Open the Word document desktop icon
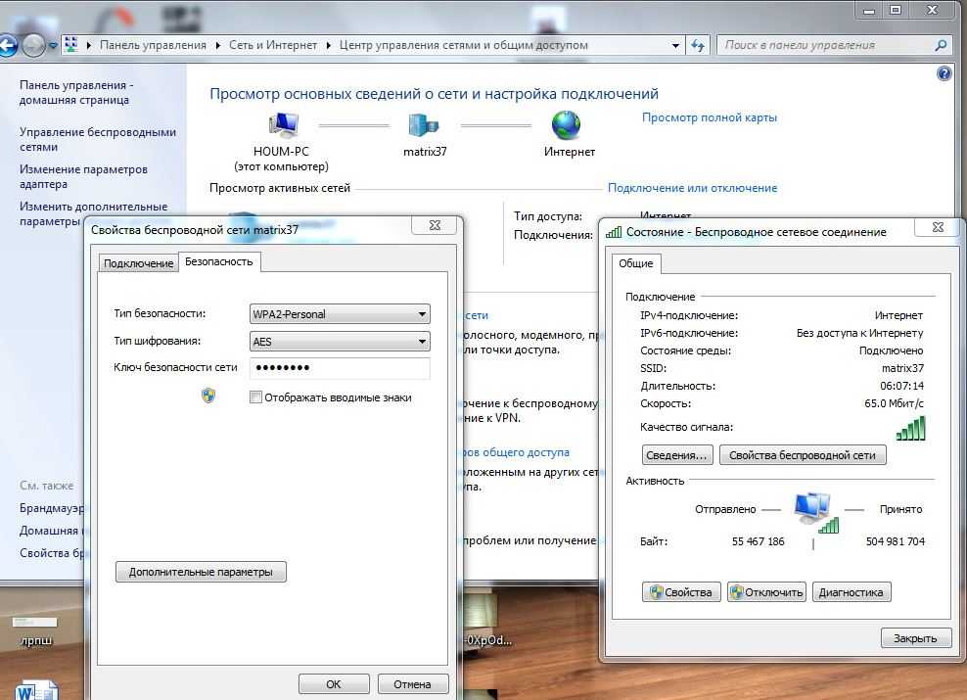Viewport: 967px width, 700px height. coord(37,691)
